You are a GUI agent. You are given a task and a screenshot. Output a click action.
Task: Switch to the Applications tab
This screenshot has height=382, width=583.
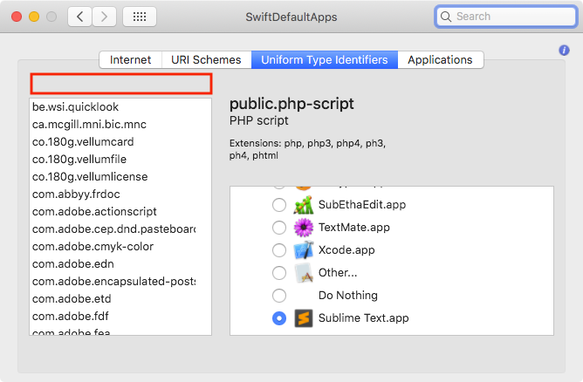[x=440, y=60]
